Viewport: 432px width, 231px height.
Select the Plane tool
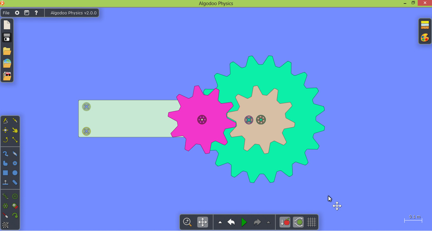(5, 182)
